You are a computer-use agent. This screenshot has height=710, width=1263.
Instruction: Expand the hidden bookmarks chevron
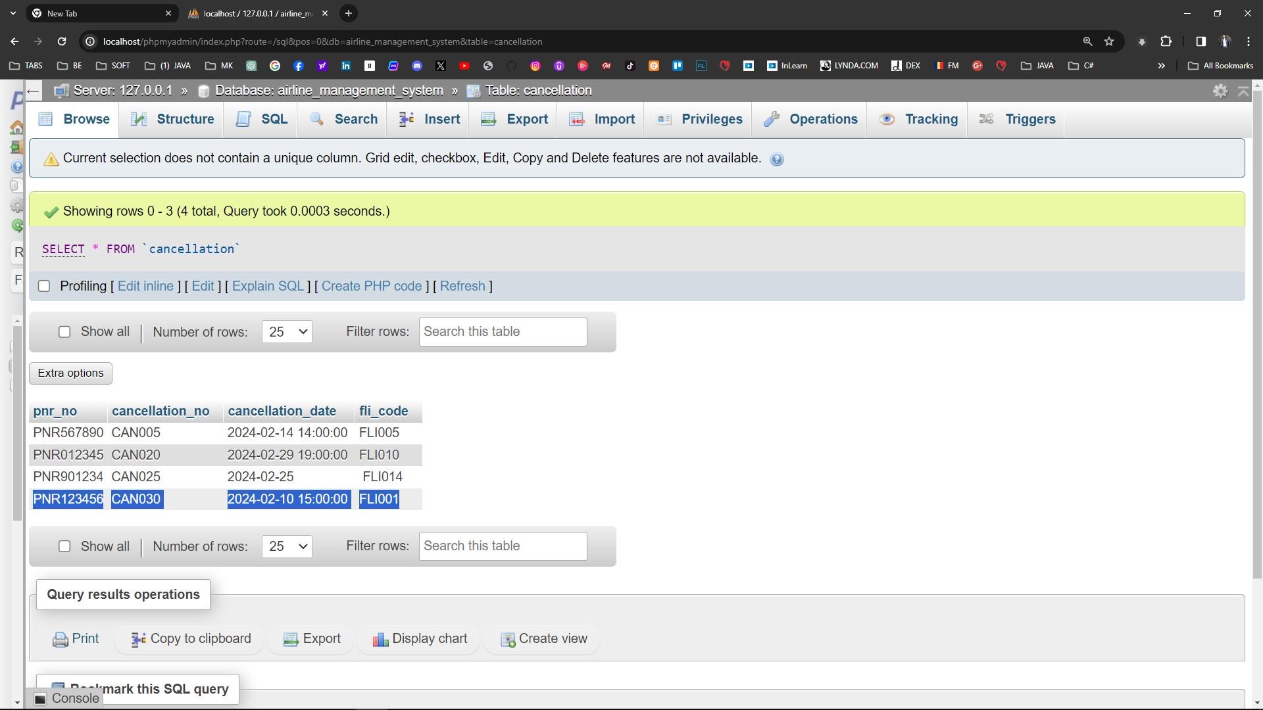[x=1161, y=66]
